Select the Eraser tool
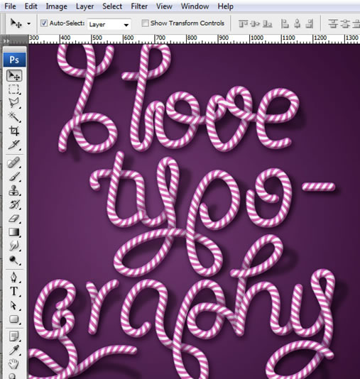Image resolution: width=360 pixels, height=379 pixels. coord(13,219)
